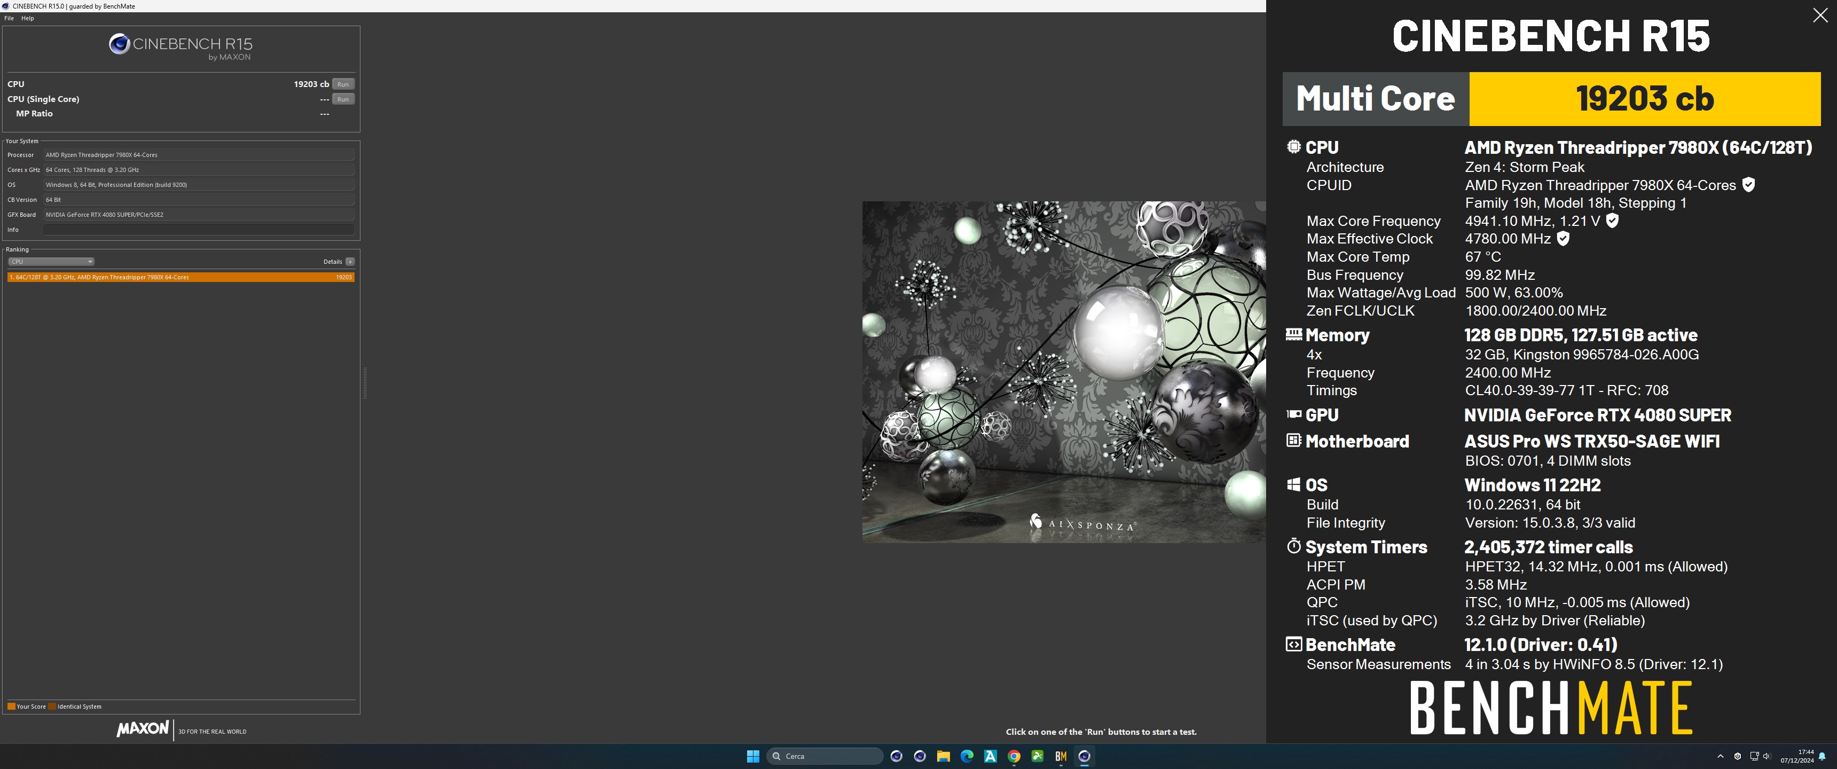
Task: Click the 2,405,372 timer calls text
Action: (x=1548, y=547)
